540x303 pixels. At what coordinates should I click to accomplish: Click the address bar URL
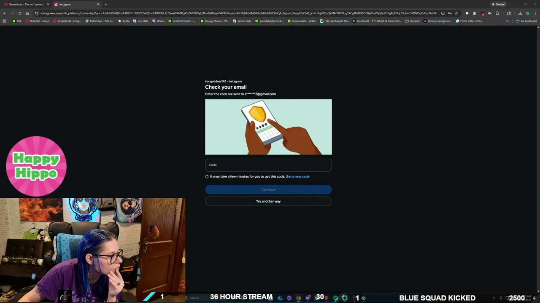tap(239, 13)
